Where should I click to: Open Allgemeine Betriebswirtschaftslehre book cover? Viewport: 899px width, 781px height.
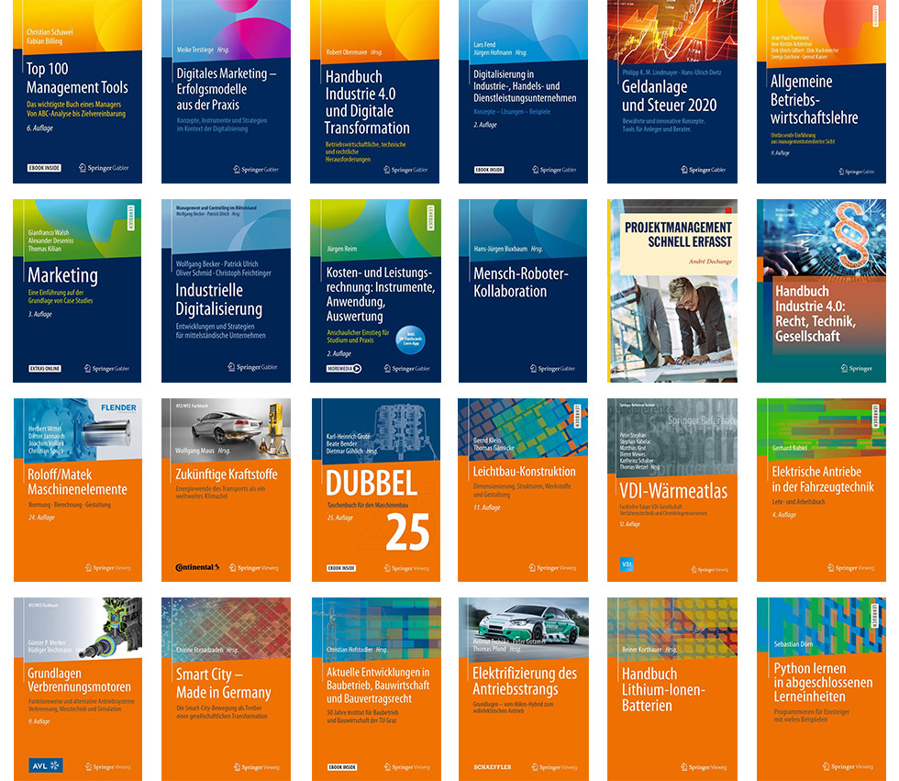coord(821,92)
